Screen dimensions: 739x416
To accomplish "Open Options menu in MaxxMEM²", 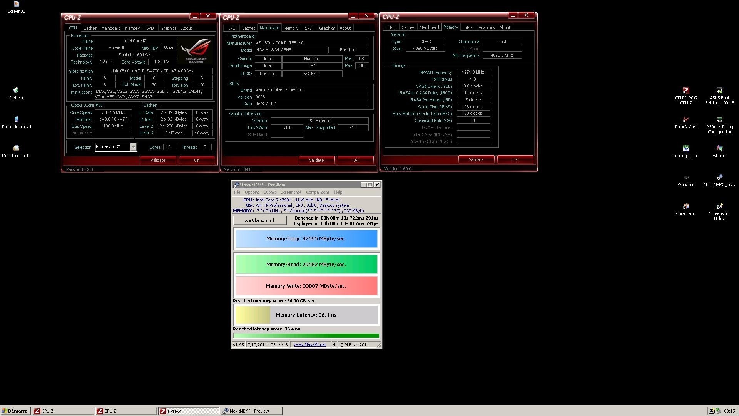I will [252, 192].
